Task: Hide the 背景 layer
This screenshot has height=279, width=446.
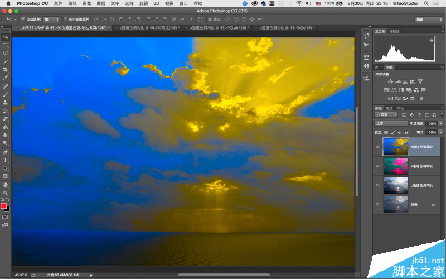Action: pyautogui.click(x=377, y=204)
